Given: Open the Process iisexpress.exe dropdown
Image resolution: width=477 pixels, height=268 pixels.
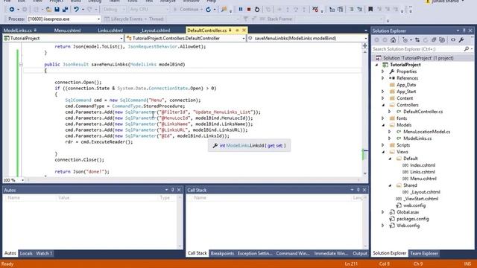Looking at the screenshot, I should tap(64, 19).
